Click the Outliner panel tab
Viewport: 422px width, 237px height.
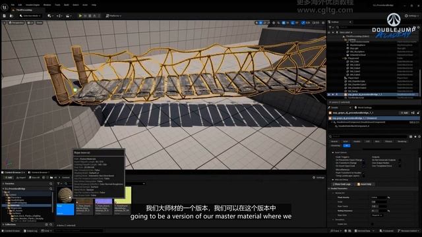point(335,22)
